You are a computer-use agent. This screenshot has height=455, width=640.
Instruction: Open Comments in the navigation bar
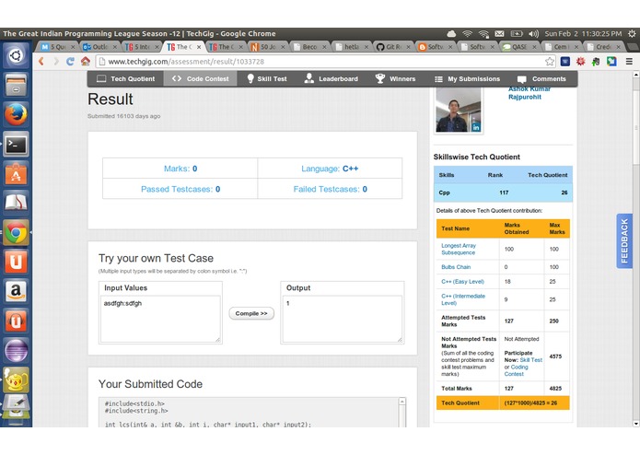pyautogui.click(x=541, y=79)
